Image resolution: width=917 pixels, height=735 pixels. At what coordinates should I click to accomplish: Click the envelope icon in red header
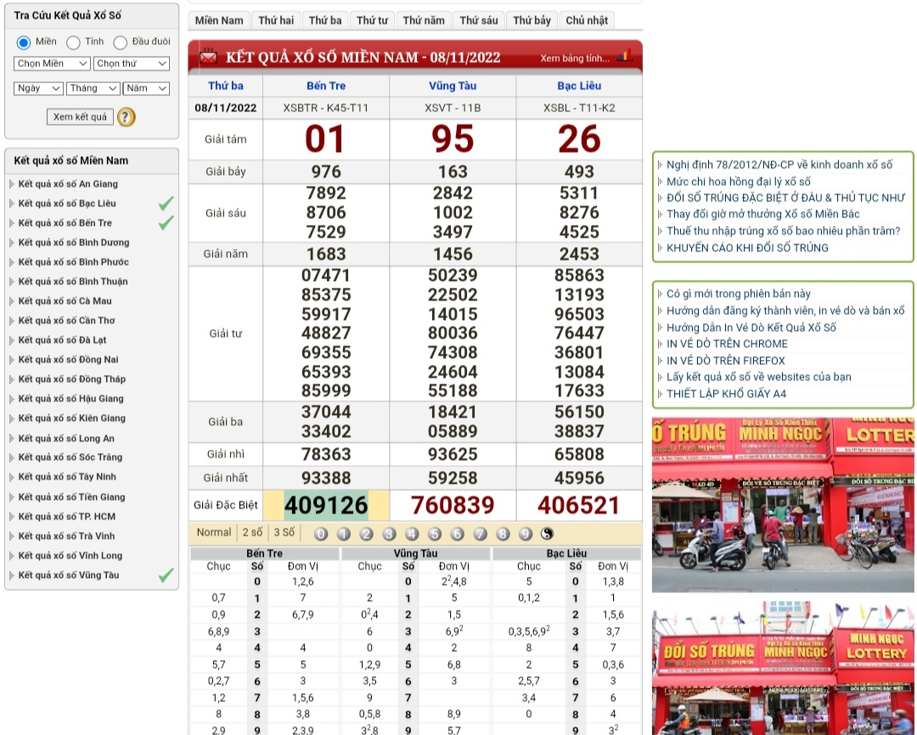tap(208, 58)
